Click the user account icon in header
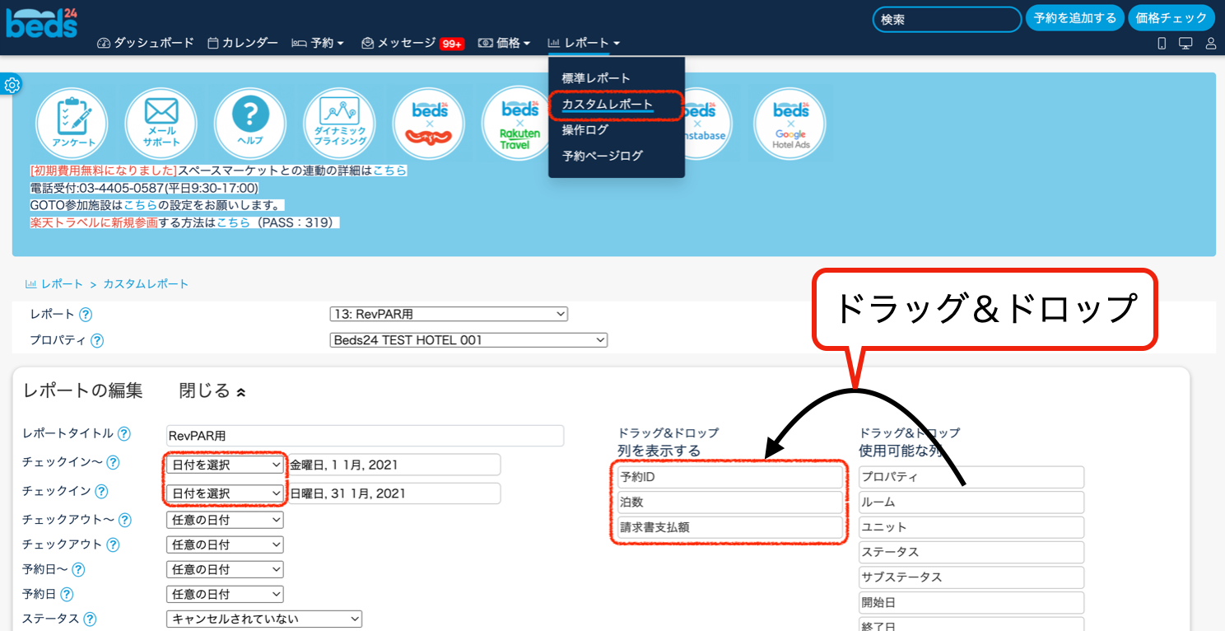Viewport: 1225px width, 631px height. pyautogui.click(x=1210, y=44)
